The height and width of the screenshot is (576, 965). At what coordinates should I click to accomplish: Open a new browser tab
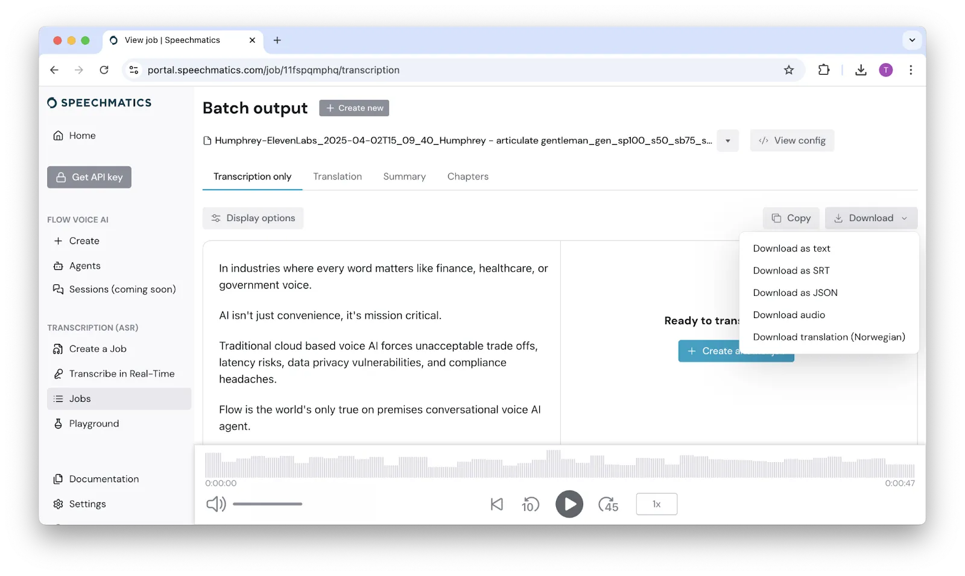coord(277,40)
